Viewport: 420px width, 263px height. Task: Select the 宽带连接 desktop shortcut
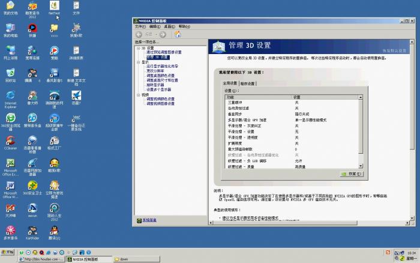32,53
